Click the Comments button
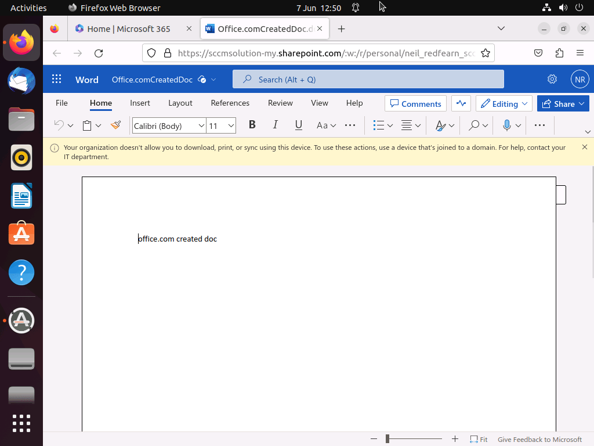 coord(415,103)
